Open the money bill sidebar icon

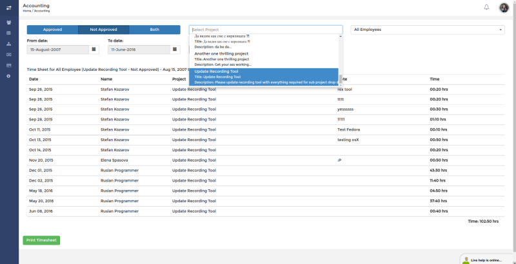pyautogui.click(x=8, y=55)
